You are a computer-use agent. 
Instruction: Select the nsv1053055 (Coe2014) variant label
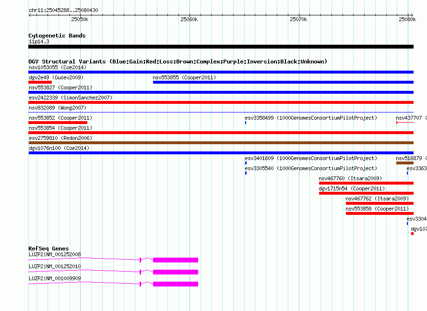pyautogui.click(x=58, y=67)
